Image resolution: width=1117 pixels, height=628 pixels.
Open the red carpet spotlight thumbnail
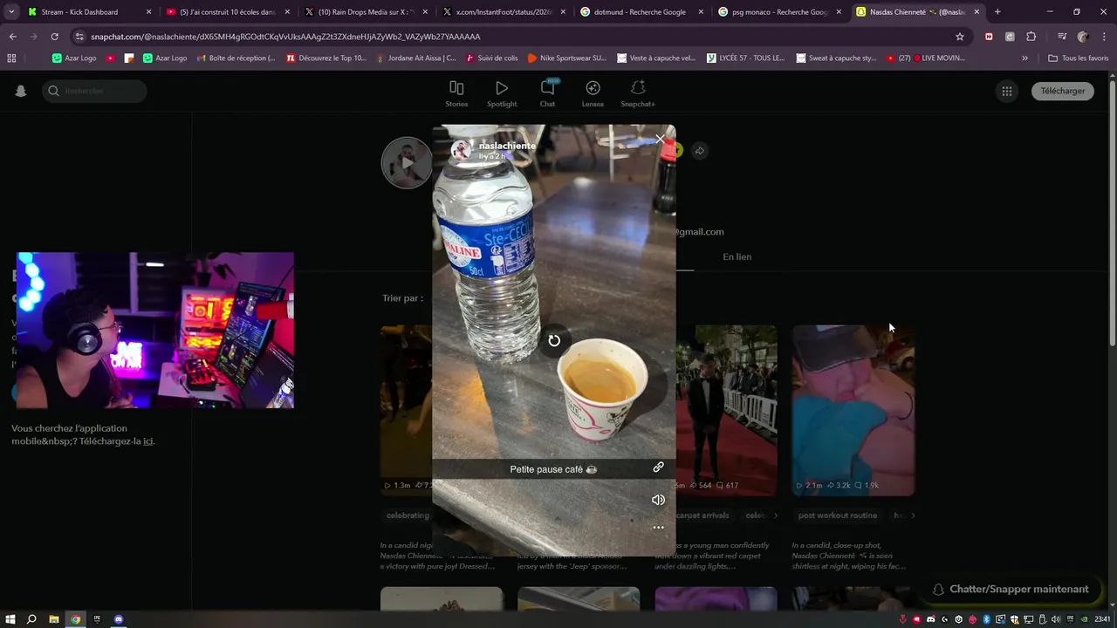pyautogui.click(x=726, y=410)
